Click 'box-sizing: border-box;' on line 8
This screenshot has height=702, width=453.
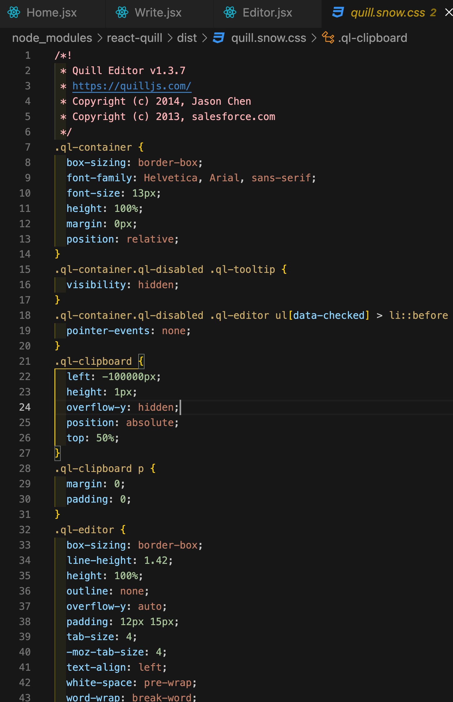135,163
